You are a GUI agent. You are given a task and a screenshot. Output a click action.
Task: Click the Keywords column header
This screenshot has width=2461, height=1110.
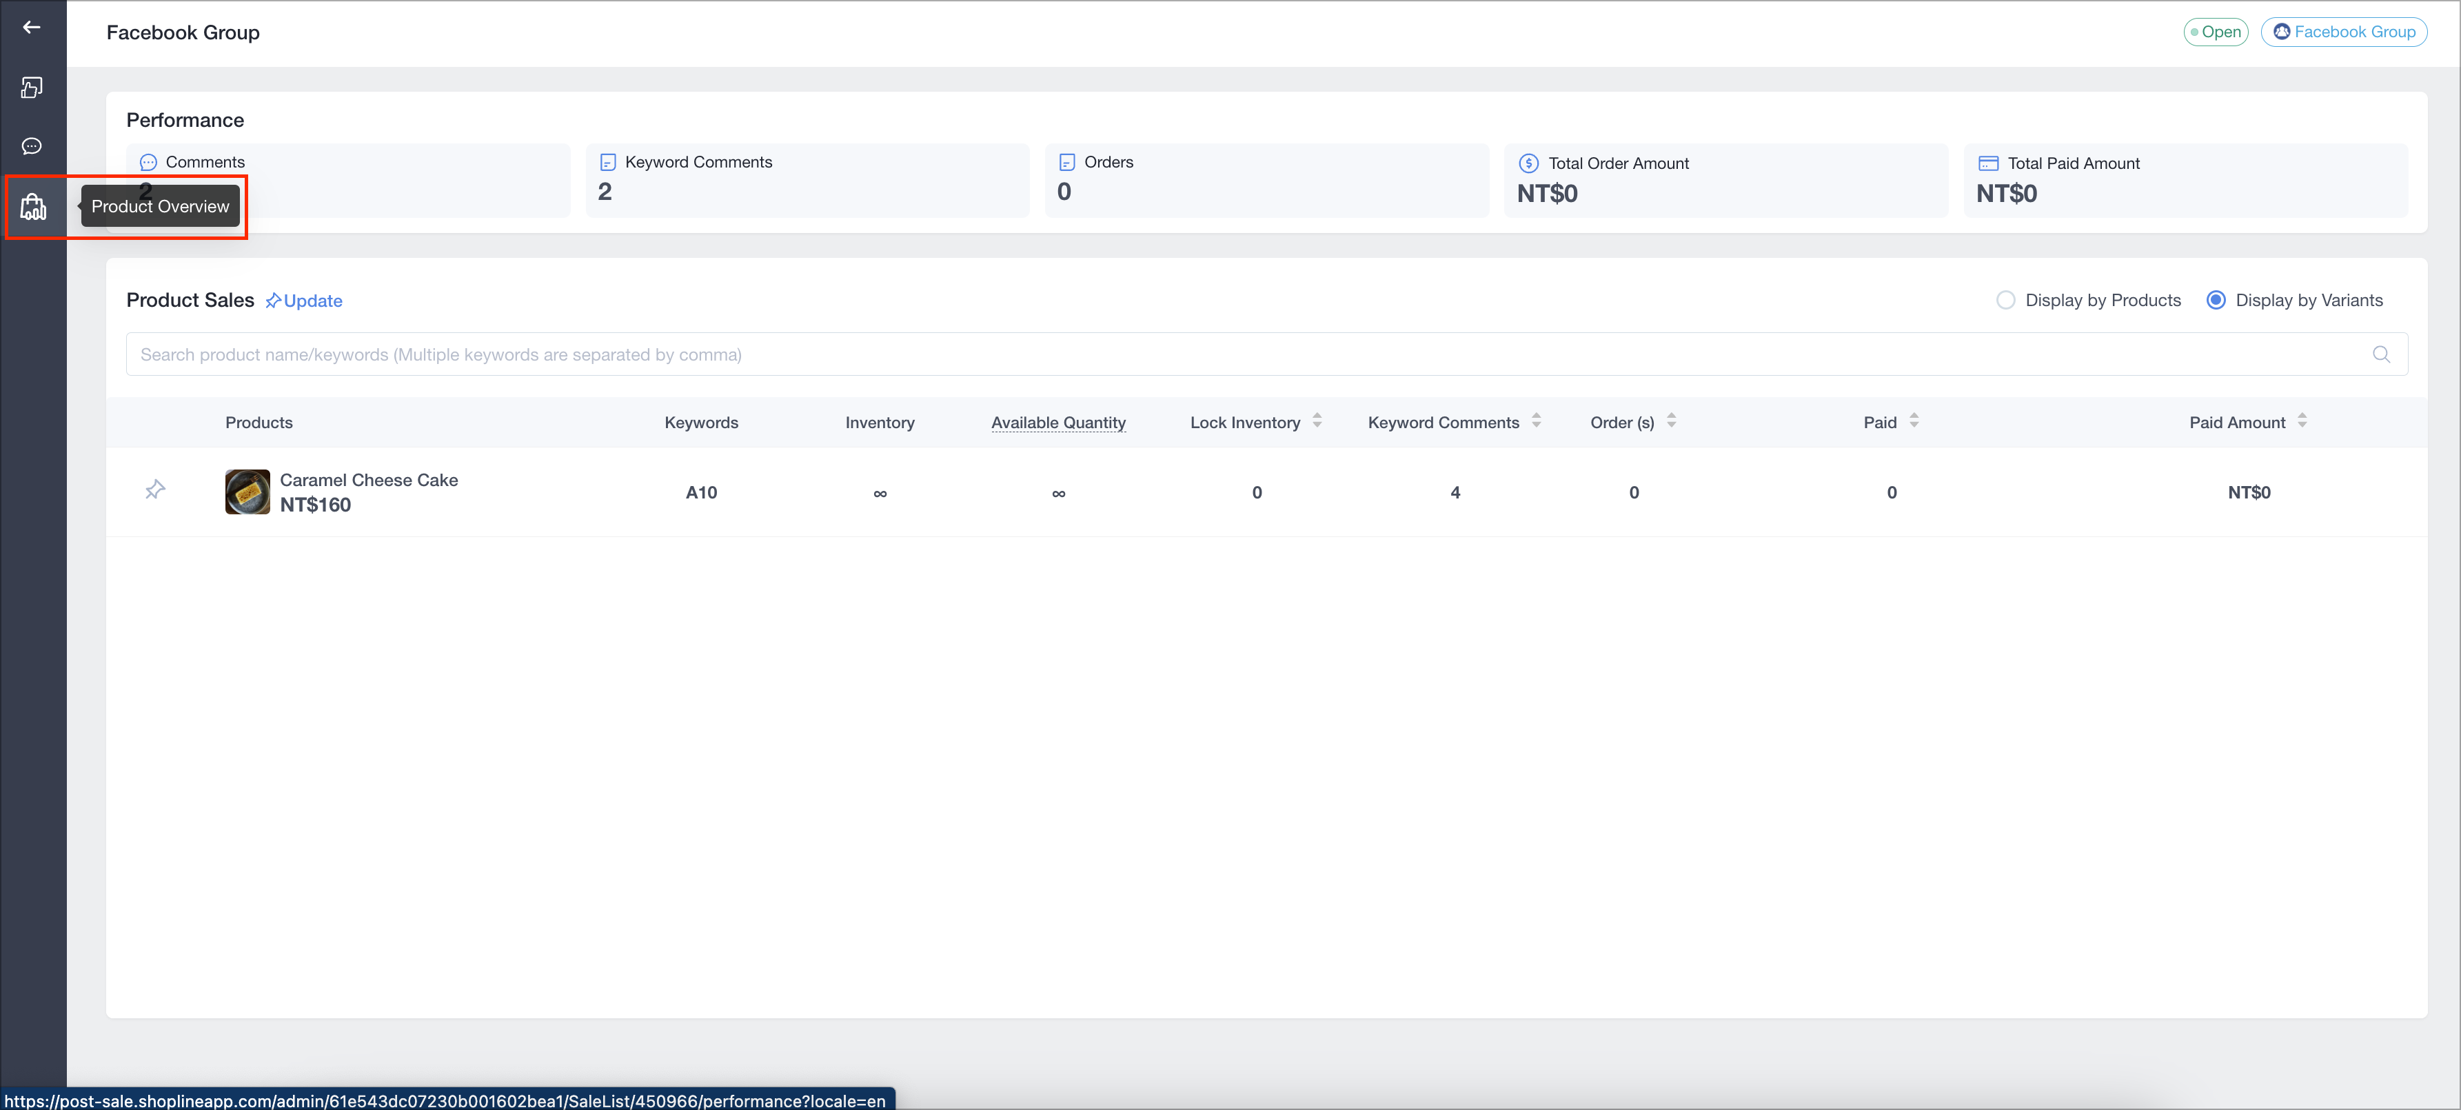[701, 422]
